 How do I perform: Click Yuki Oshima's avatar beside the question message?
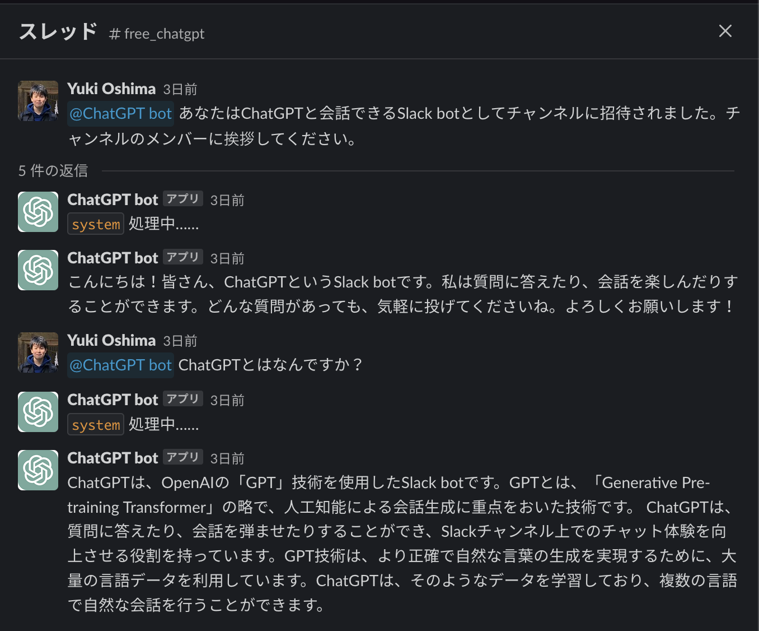pos(38,352)
